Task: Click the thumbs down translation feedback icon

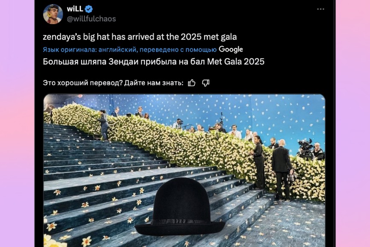Action: pyautogui.click(x=206, y=83)
